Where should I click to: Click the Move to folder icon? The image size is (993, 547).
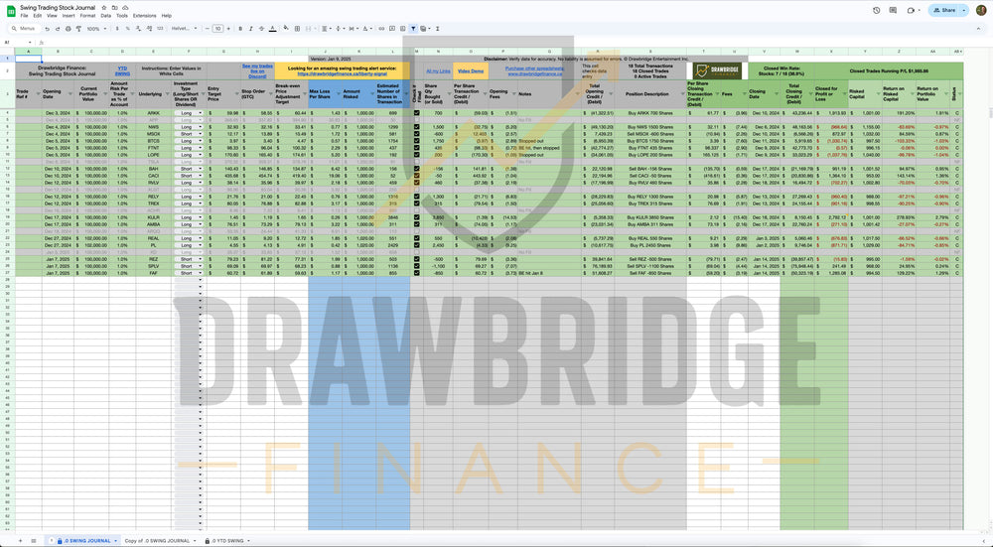114,8
